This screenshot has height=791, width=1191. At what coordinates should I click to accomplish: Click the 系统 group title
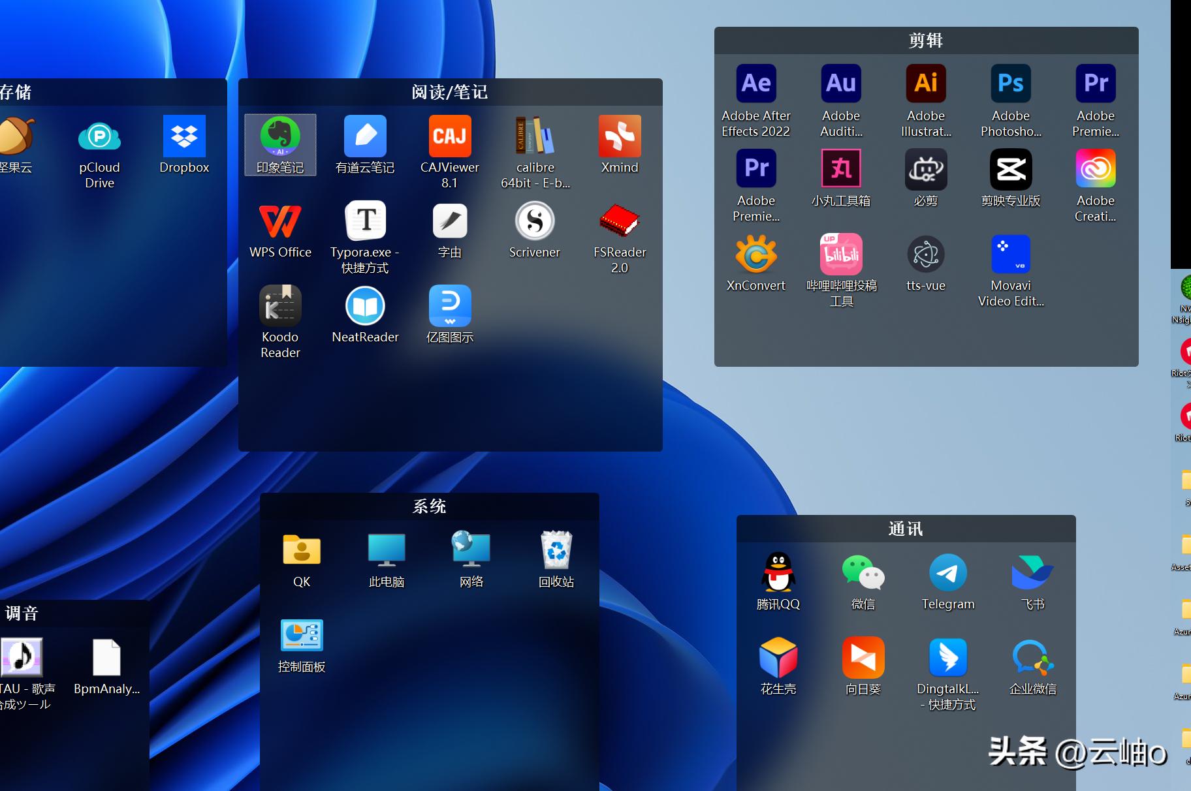pos(429,506)
